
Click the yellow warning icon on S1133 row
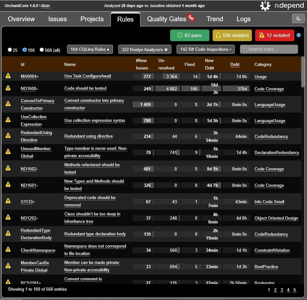8,201
